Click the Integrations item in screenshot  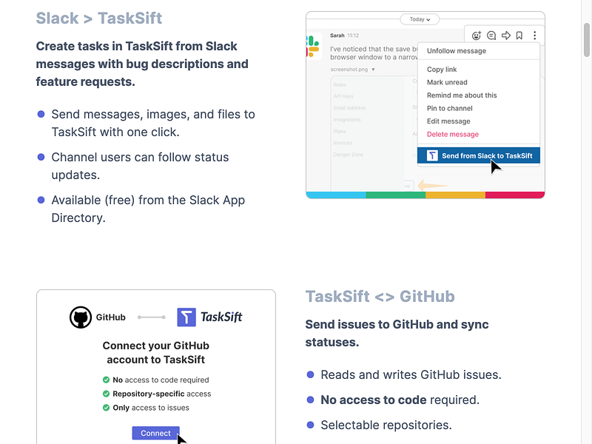point(347,120)
